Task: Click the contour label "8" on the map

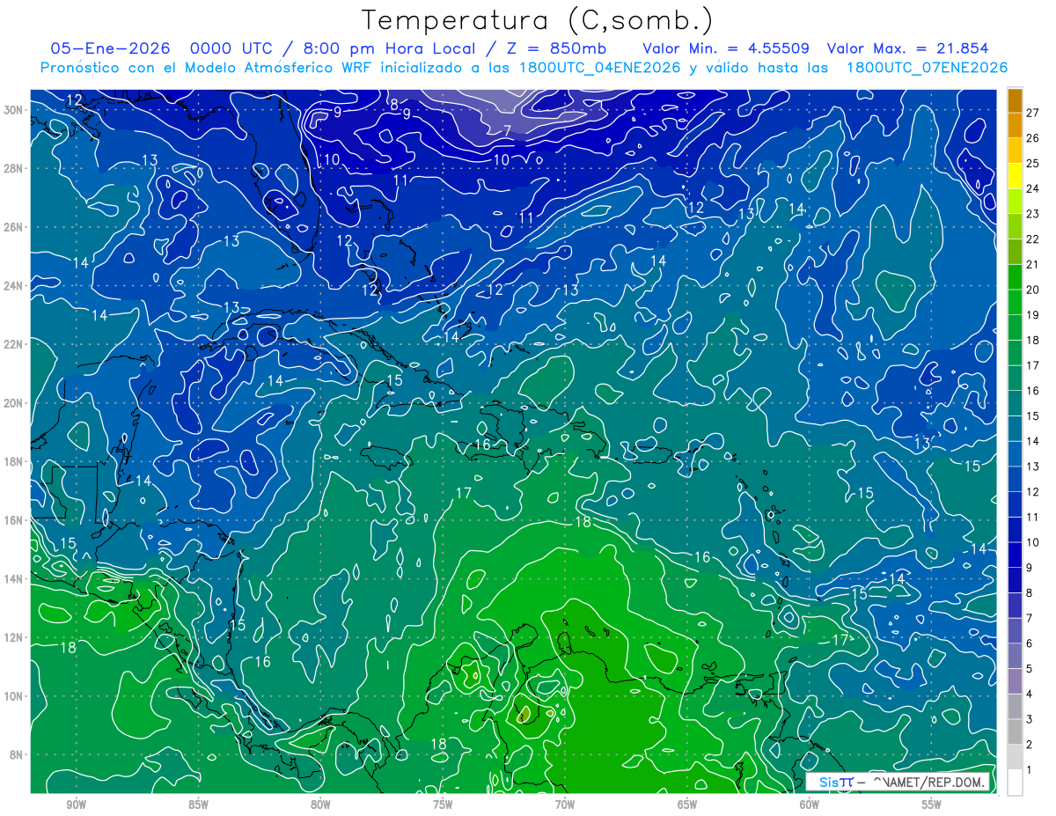Action: pos(394,104)
